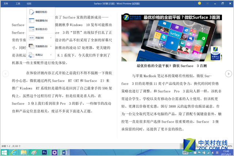Open the PC settings gear on taskbar
The width and height of the screenshot is (234, 156).
point(54,153)
